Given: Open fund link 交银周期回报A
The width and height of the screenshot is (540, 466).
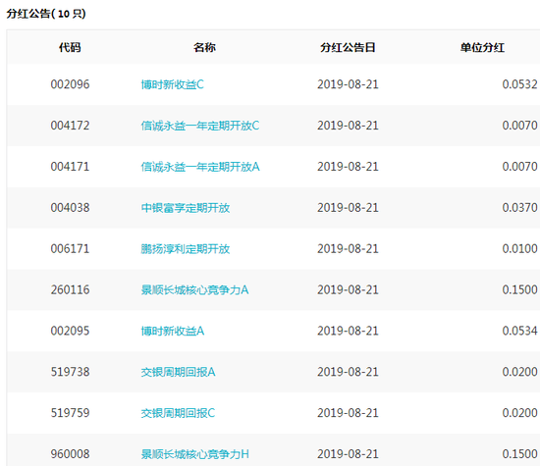Looking at the screenshot, I should click(178, 372).
